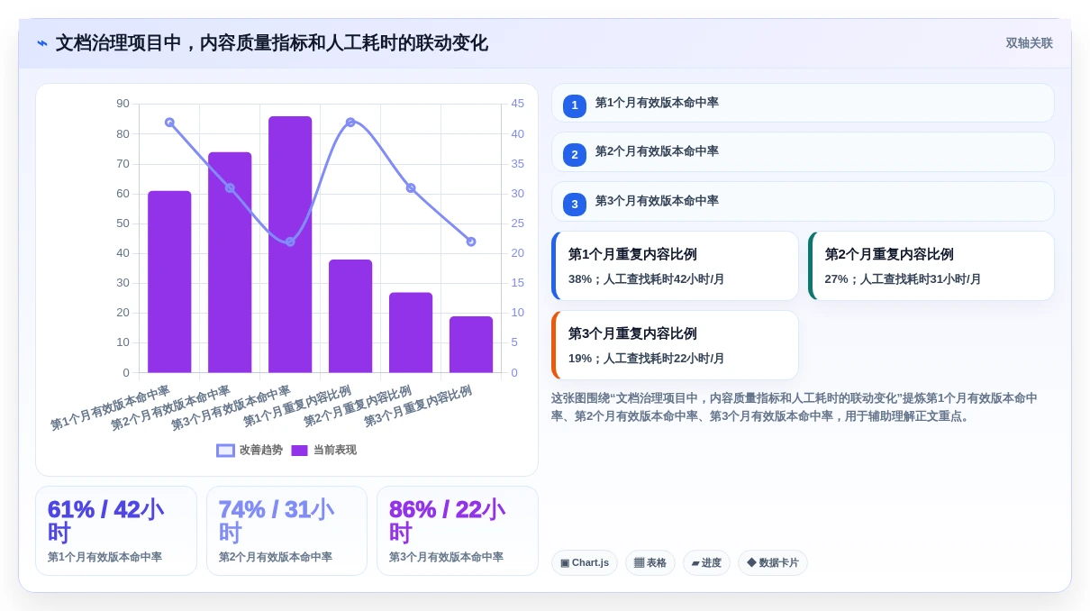Click the purple bar for 第1个月有效版本命中率

(169, 281)
